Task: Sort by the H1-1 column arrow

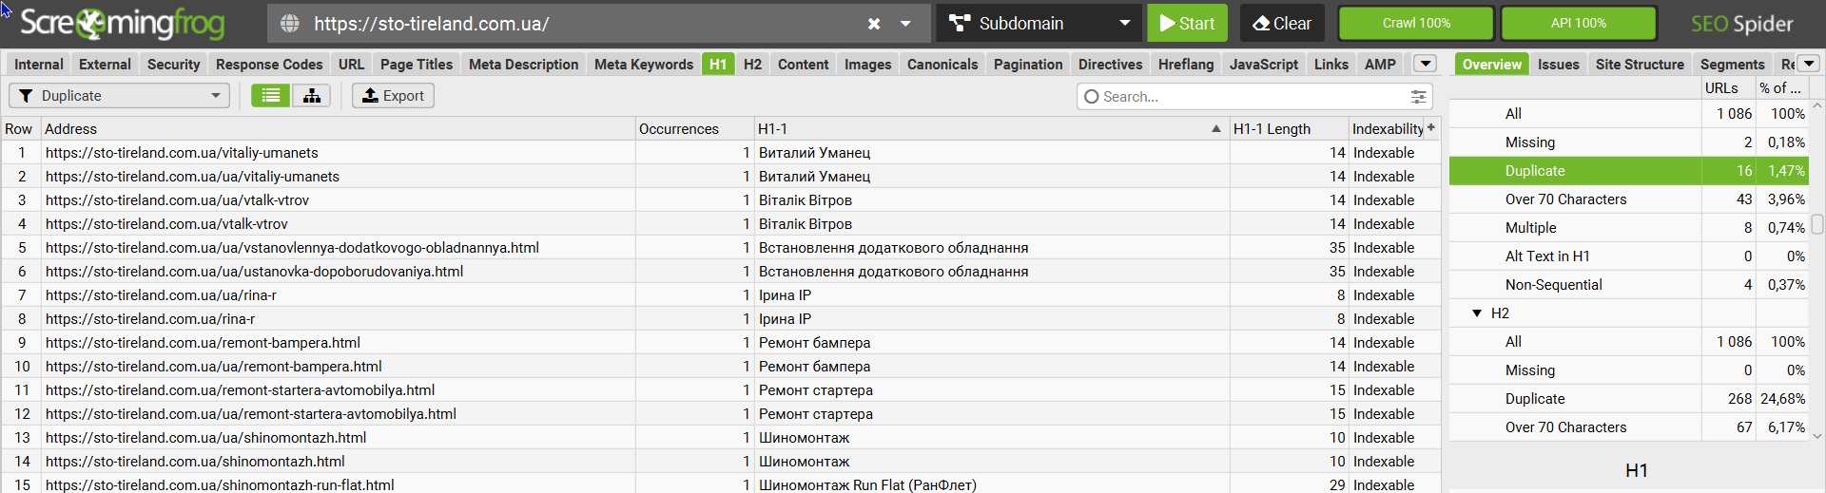Action: pyautogui.click(x=1215, y=128)
